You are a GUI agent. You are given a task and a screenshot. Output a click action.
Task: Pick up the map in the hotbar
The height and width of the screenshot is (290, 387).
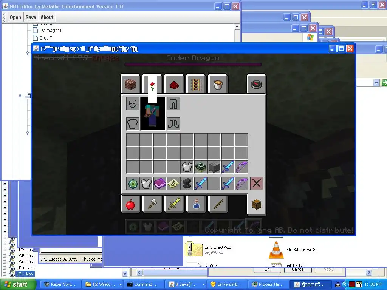click(x=173, y=184)
